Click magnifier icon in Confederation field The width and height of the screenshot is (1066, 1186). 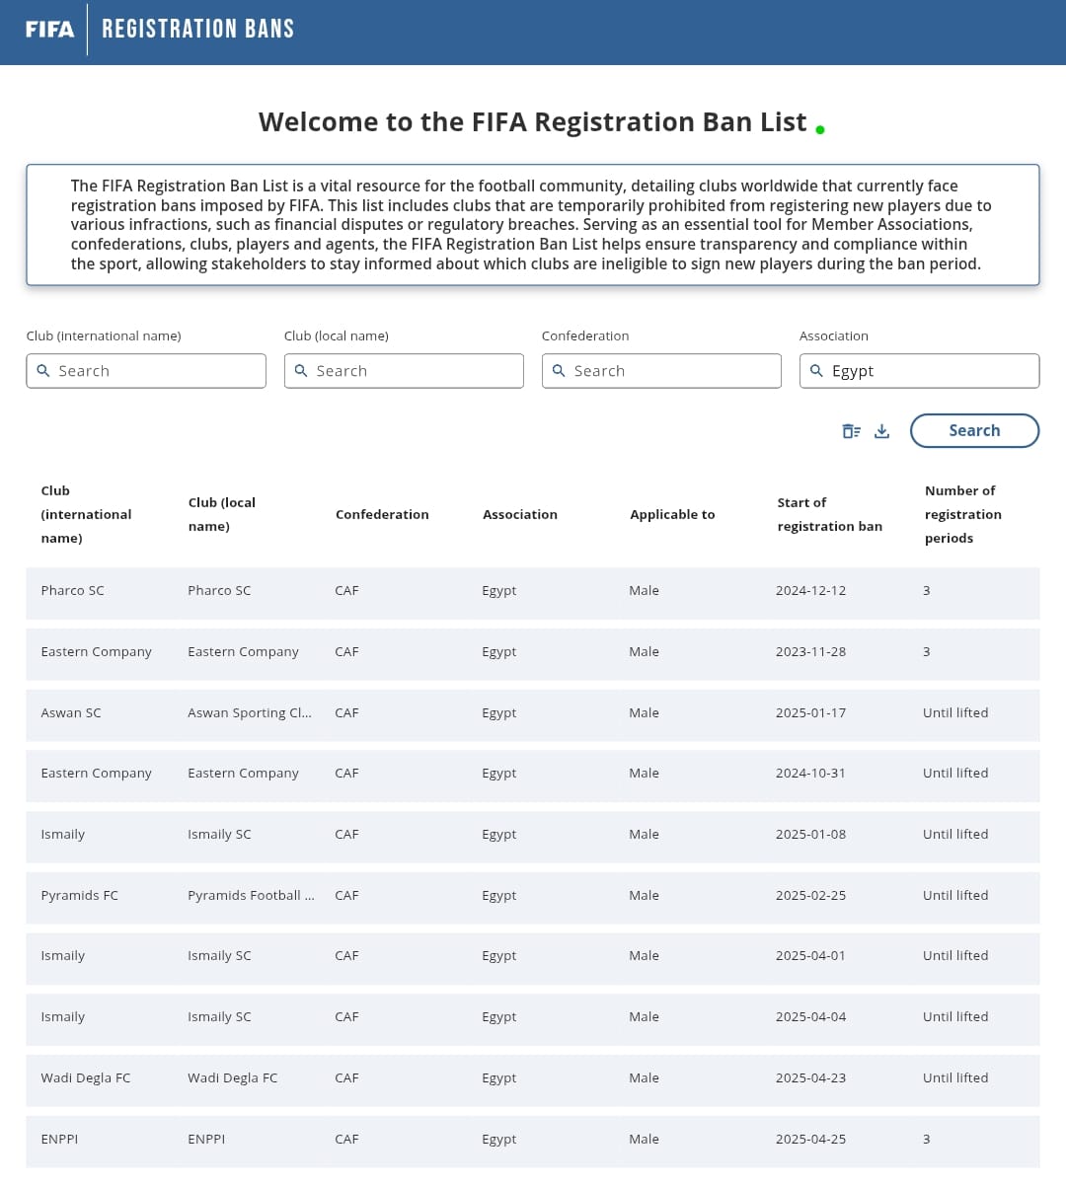tap(559, 371)
